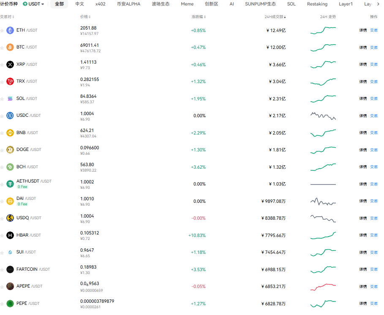Image resolution: width=384 pixels, height=315 pixels.
Task: Click 交易 link for HBAR/USDT
Action: pyautogui.click(x=374, y=235)
